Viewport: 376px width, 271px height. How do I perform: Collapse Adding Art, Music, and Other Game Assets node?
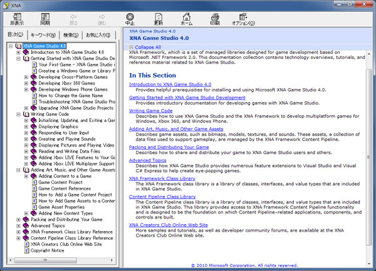point(18,170)
